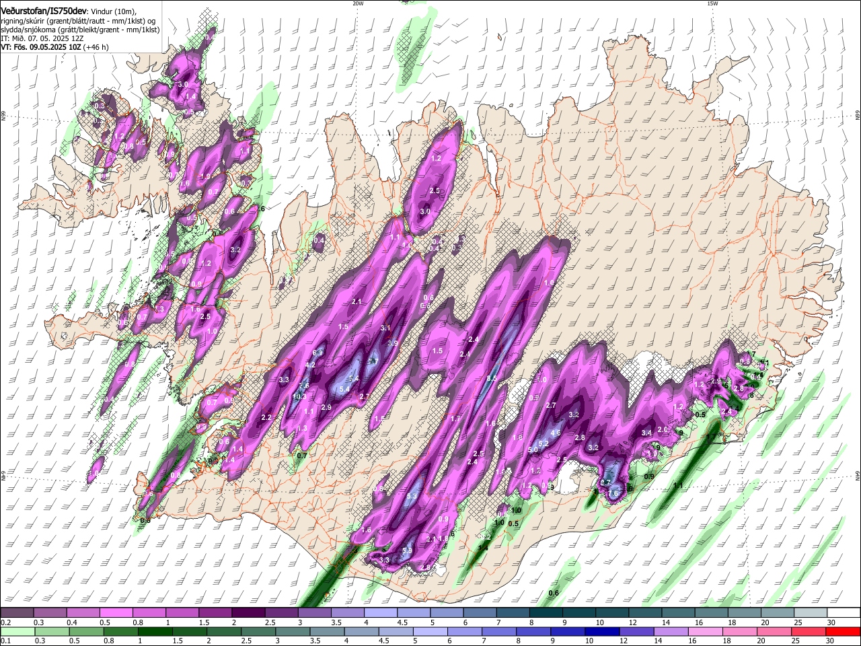The width and height of the screenshot is (861, 646).
Task: Pick the pale green swatch between 0.1 and 0.3
Action: pos(17,631)
